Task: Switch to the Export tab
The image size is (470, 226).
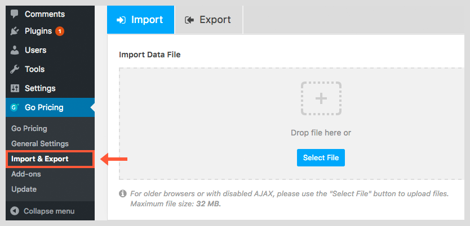Action: tap(209, 20)
